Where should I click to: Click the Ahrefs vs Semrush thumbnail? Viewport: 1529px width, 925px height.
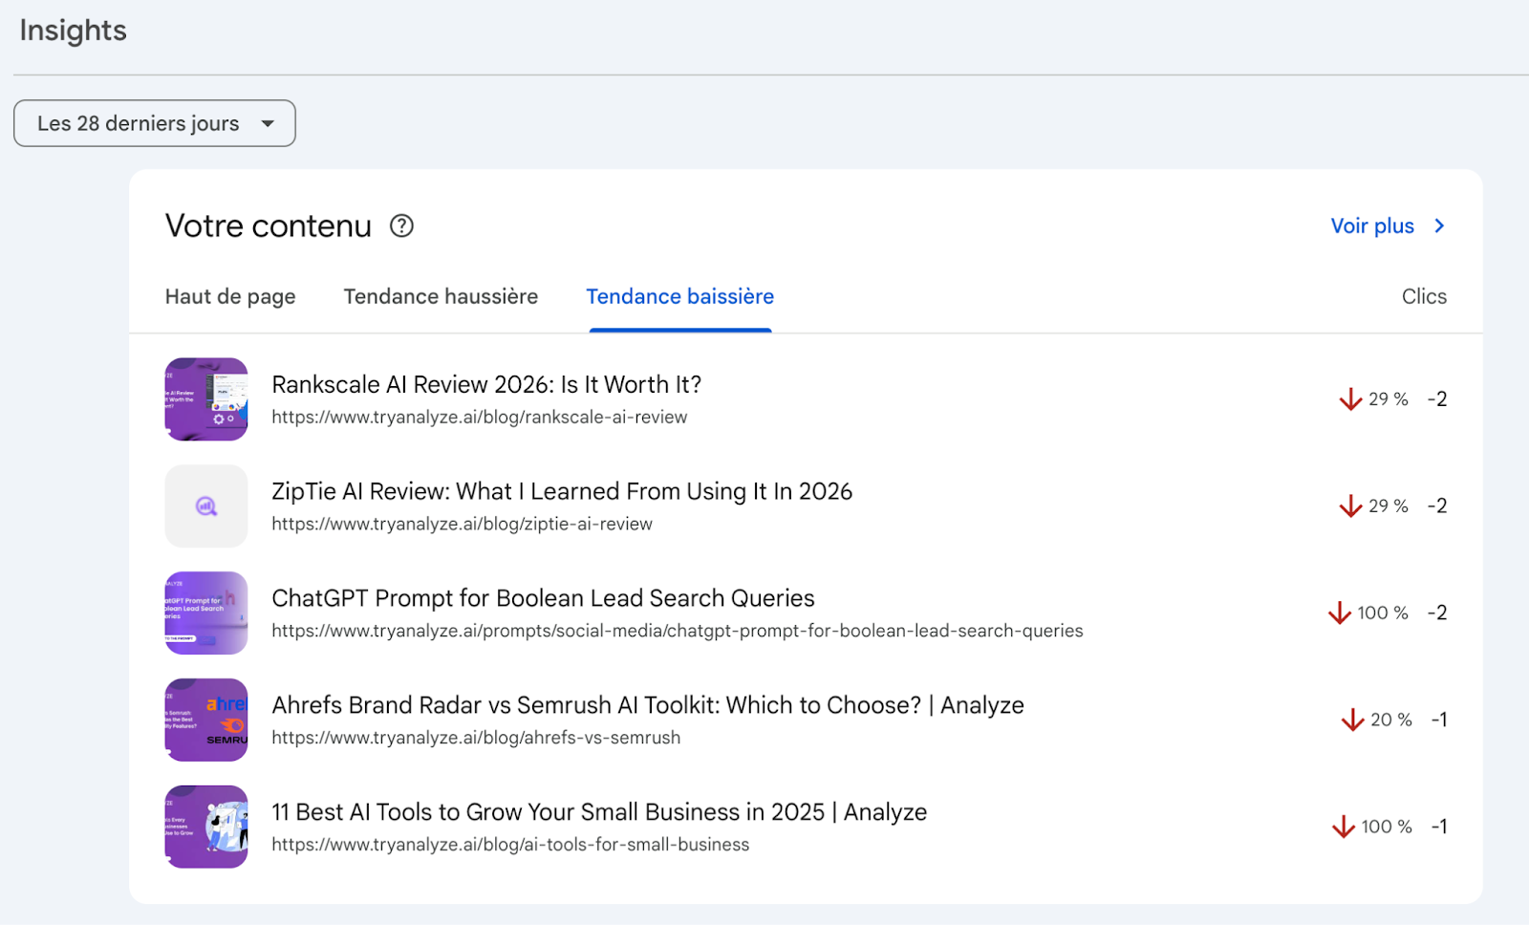coord(205,720)
